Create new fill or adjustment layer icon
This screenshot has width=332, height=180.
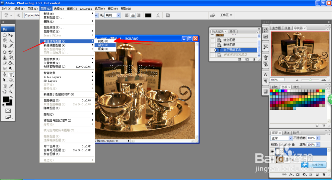(x=304, y=174)
